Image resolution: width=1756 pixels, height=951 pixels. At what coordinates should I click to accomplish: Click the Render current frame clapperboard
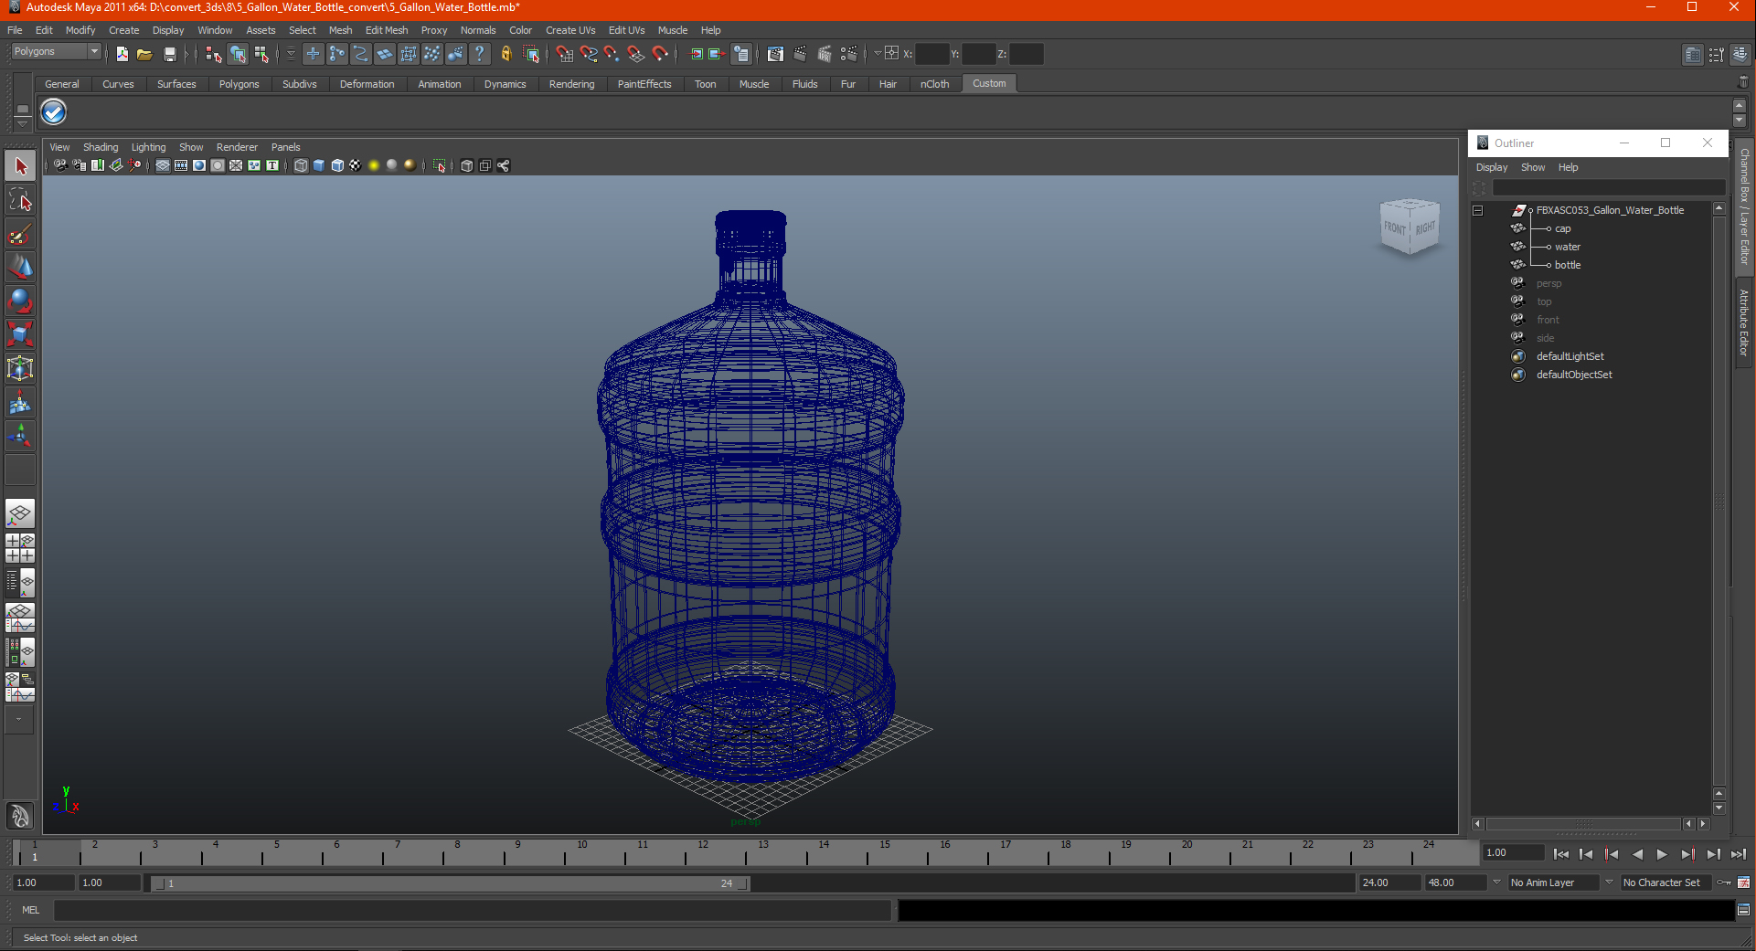point(800,54)
